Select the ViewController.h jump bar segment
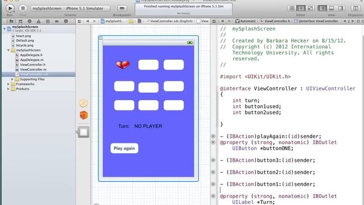This screenshot has height=205, width=364. [x=275, y=21]
